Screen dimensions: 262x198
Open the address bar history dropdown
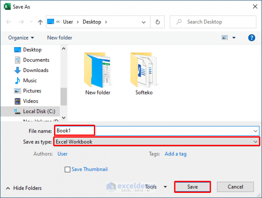point(143,22)
